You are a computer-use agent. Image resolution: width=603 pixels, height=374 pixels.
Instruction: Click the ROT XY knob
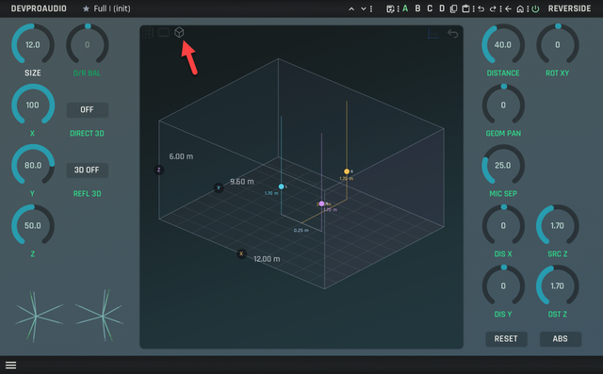pos(558,45)
